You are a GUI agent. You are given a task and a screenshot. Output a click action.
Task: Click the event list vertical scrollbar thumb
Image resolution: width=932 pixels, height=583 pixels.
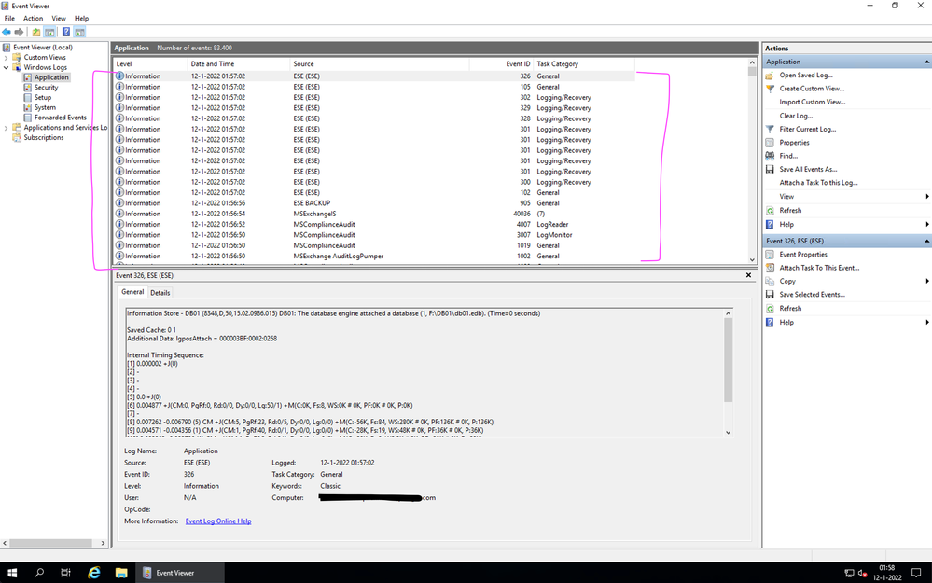(752, 72)
